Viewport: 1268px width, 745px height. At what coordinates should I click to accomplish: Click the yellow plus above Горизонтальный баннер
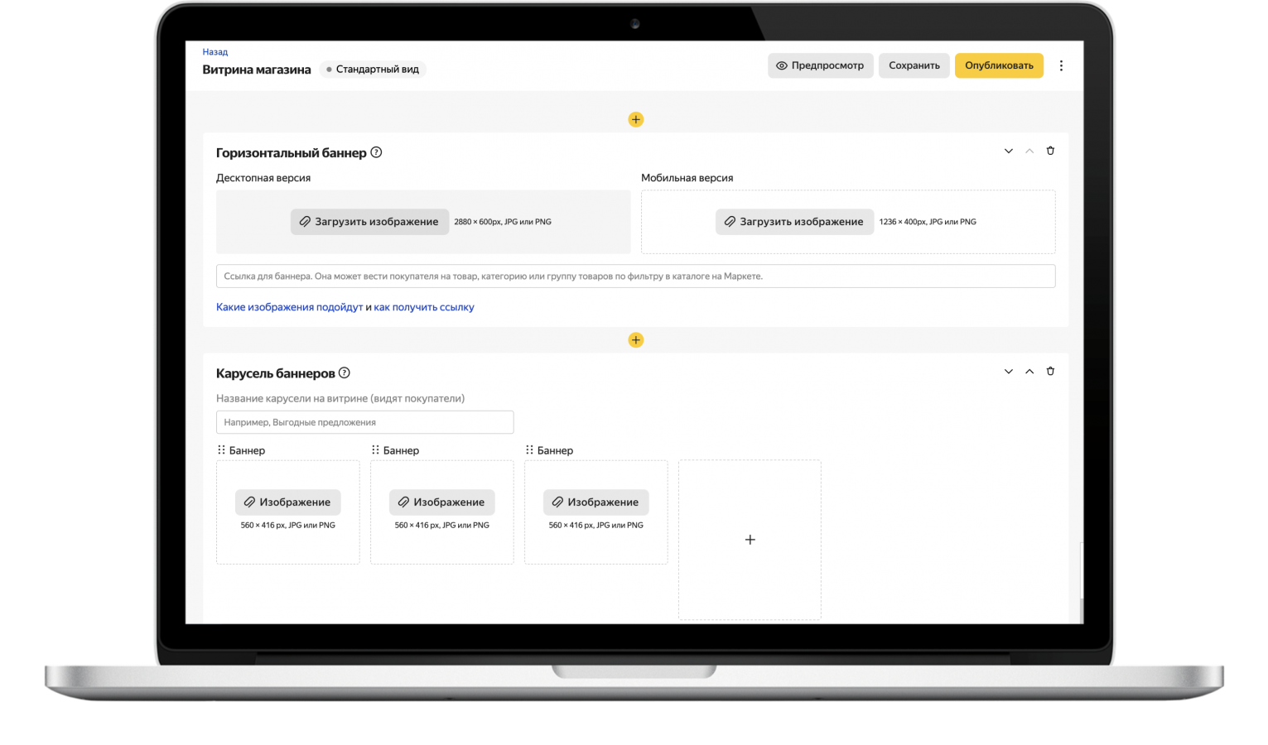(x=635, y=119)
